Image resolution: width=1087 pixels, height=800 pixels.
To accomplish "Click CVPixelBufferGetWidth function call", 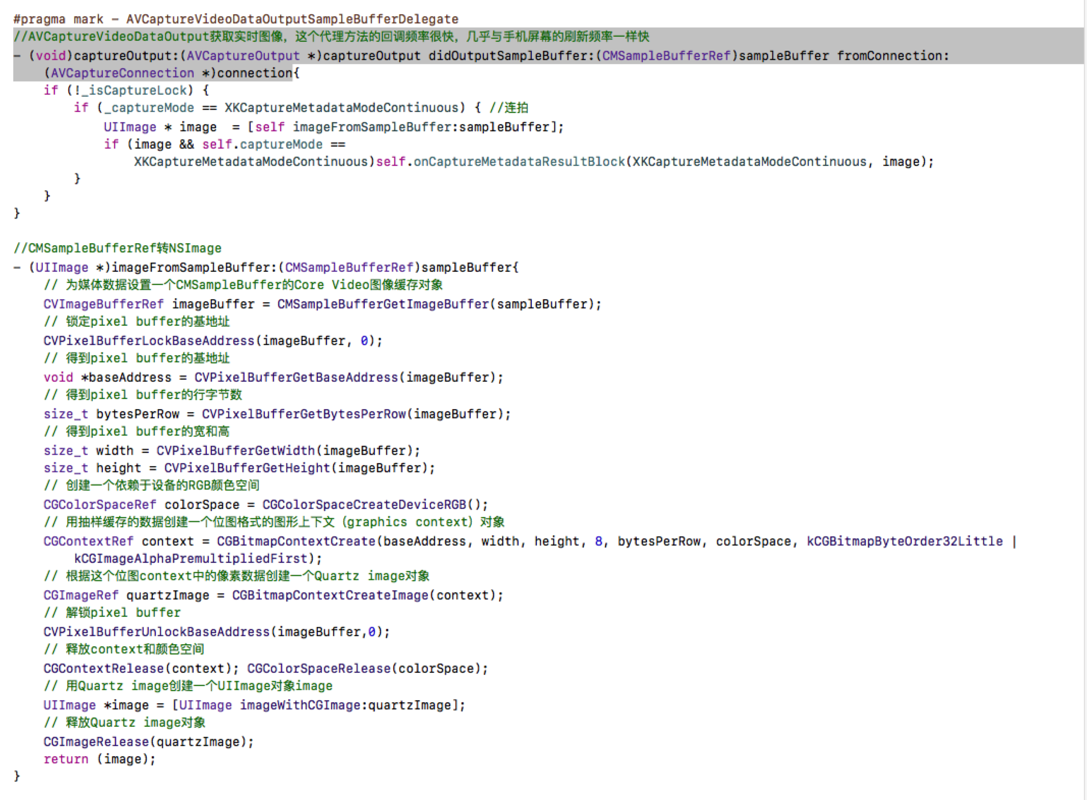I will coord(235,451).
